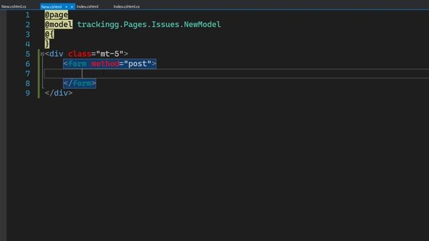The image size is (429, 241).
Task: Collapse the div block on line 5
Action: tap(42, 54)
